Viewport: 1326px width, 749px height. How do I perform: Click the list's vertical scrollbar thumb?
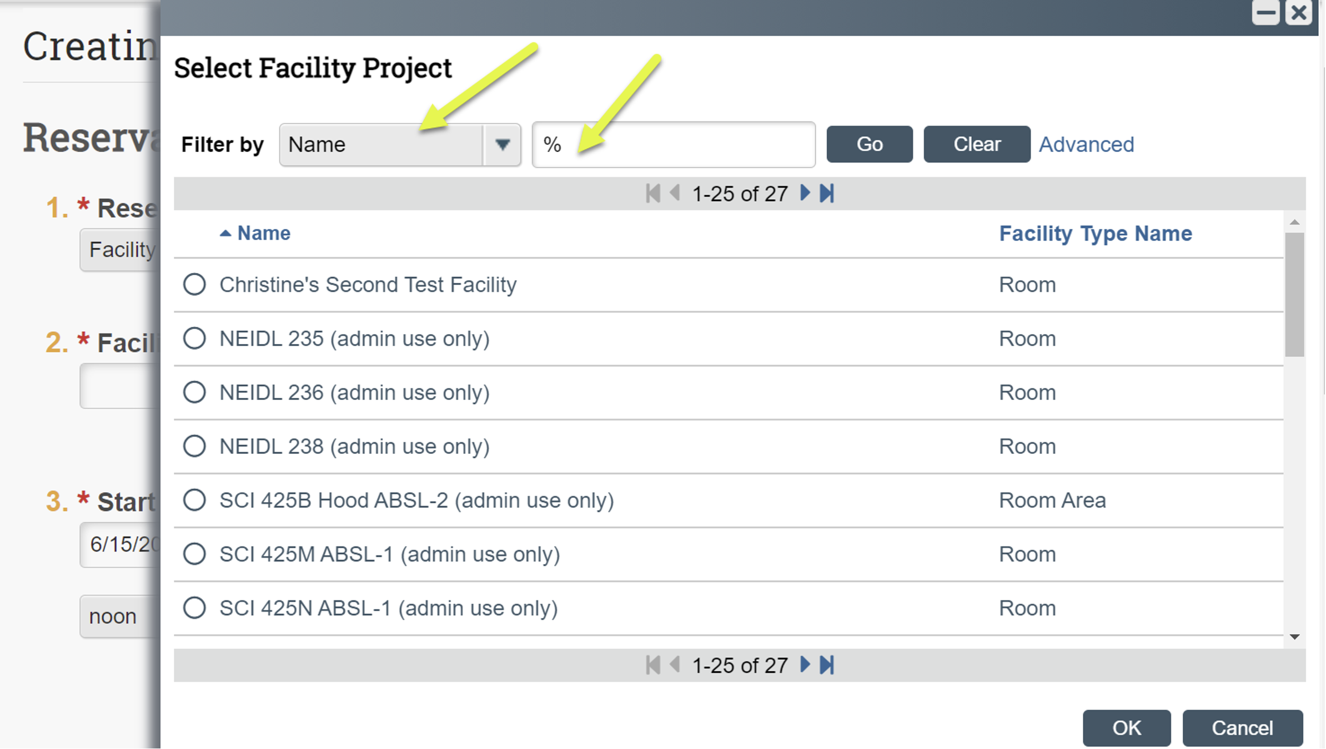(1294, 294)
